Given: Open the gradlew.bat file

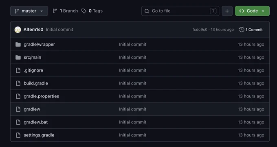Looking at the screenshot, I should [36, 122].
